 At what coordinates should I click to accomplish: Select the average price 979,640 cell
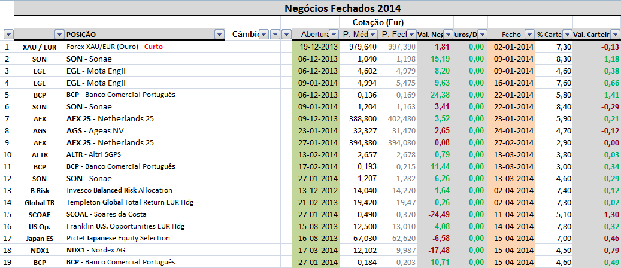tap(358, 47)
